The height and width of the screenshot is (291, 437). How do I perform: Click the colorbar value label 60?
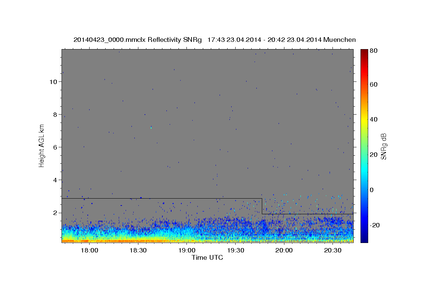coord(374,84)
